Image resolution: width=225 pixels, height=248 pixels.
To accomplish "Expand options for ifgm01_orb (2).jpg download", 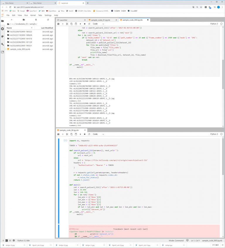I will [131, 245].
